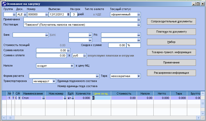
Task: Open Платежи по документу
Action: pyautogui.click(x=171, y=32)
